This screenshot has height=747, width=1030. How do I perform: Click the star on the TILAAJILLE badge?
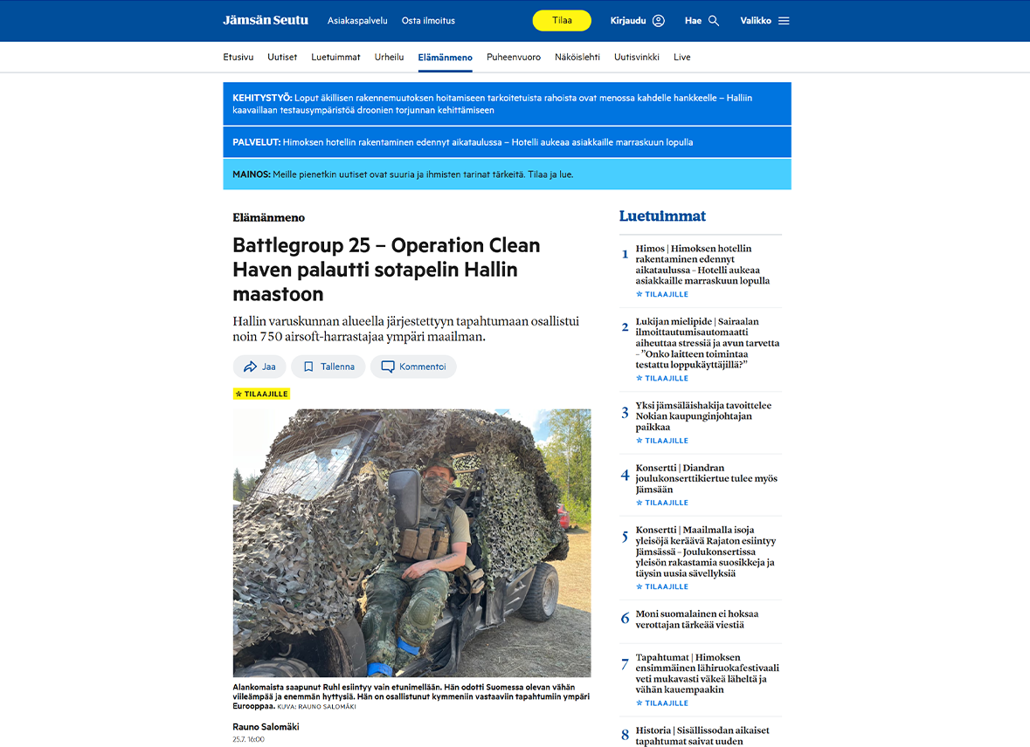(238, 394)
